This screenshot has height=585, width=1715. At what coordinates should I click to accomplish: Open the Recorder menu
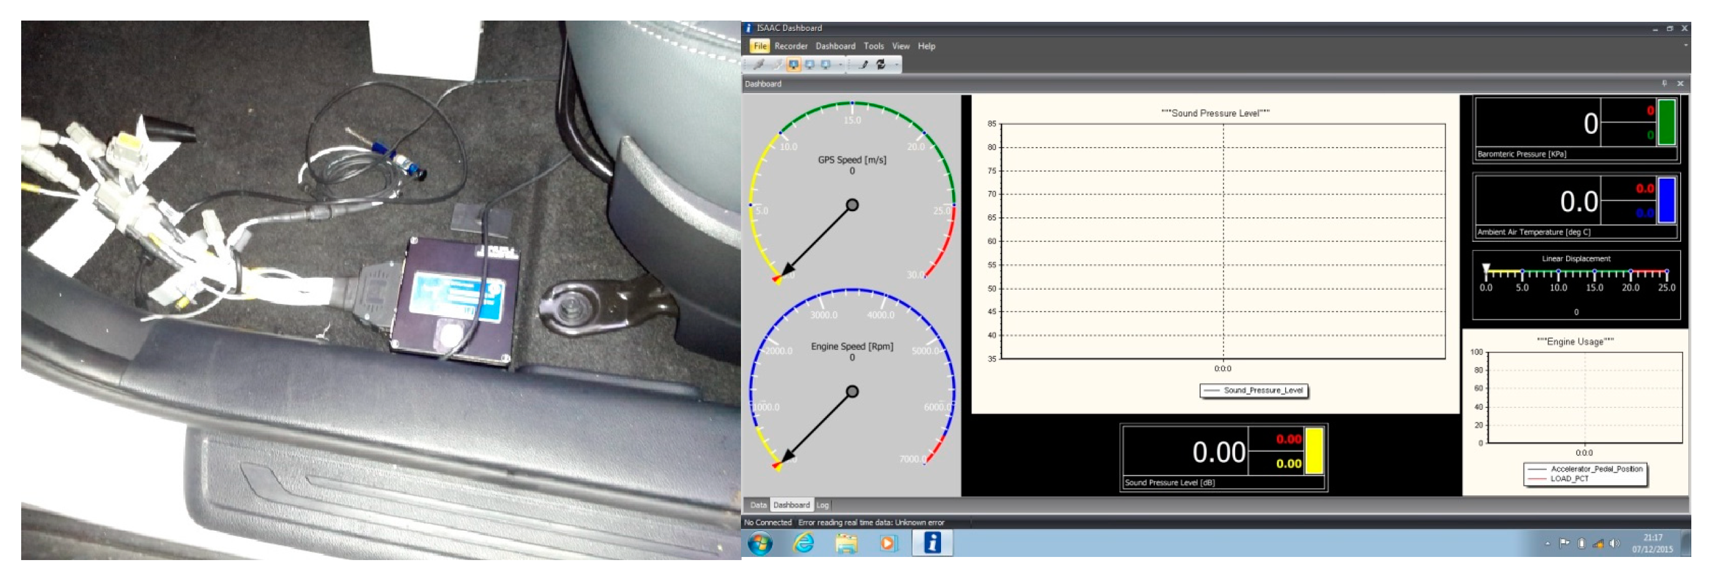790,46
